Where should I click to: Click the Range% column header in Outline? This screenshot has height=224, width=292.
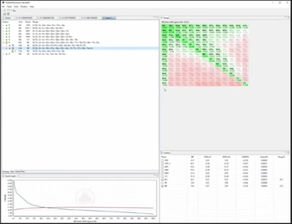[x=281, y=157]
